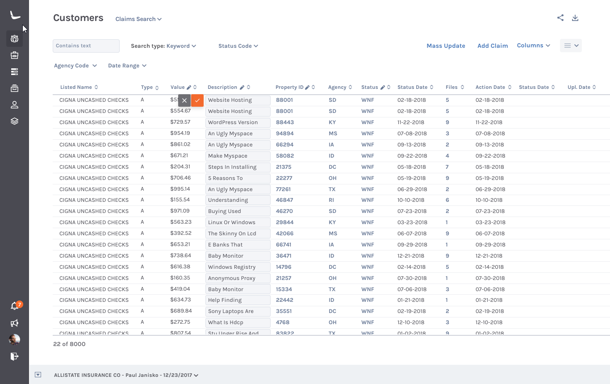Screen dimensions: 610x384
Task: Edit the Linux Or Windows description field
Action: 238,222
